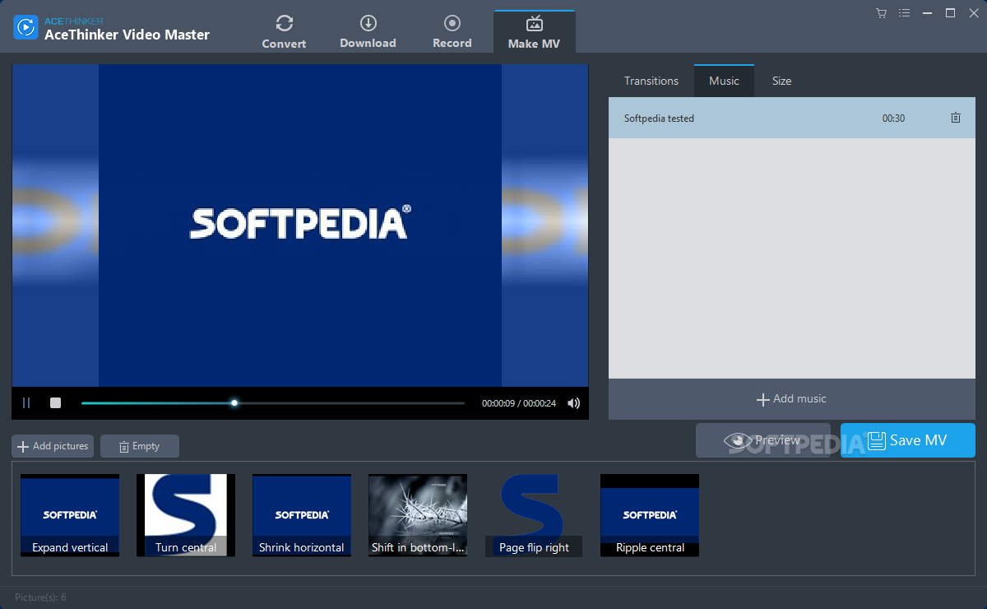Select the Page flip right picture thumbnail
Image resolution: width=987 pixels, height=609 pixels.
click(x=534, y=515)
